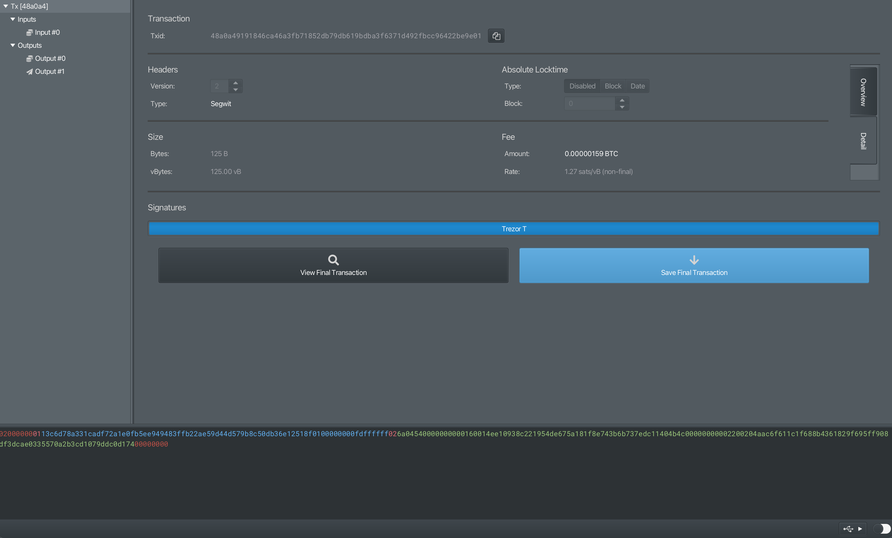Copy the Txid to clipboard

496,36
